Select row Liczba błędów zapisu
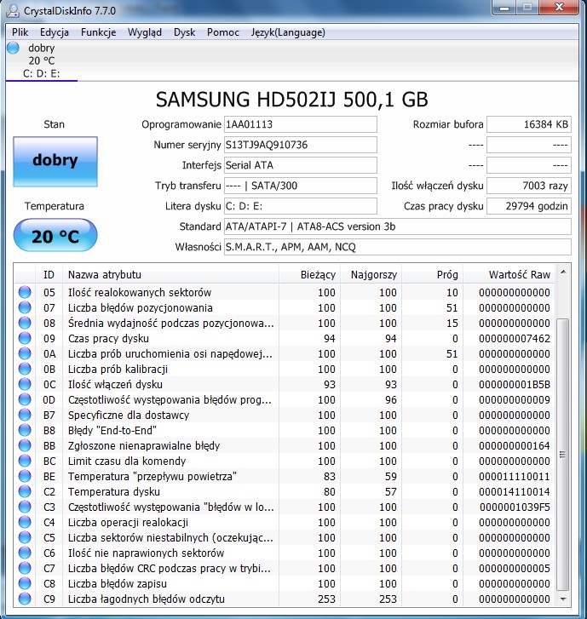587x619 pixels. (x=285, y=583)
